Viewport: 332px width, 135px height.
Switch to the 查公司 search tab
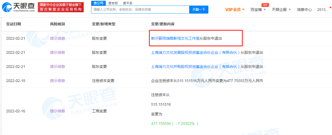pyautogui.click(x=98, y=3)
